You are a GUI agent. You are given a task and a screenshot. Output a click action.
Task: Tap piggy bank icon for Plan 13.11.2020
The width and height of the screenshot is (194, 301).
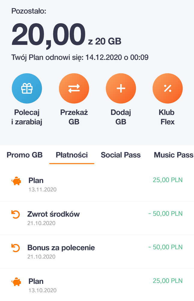click(x=16, y=181)
